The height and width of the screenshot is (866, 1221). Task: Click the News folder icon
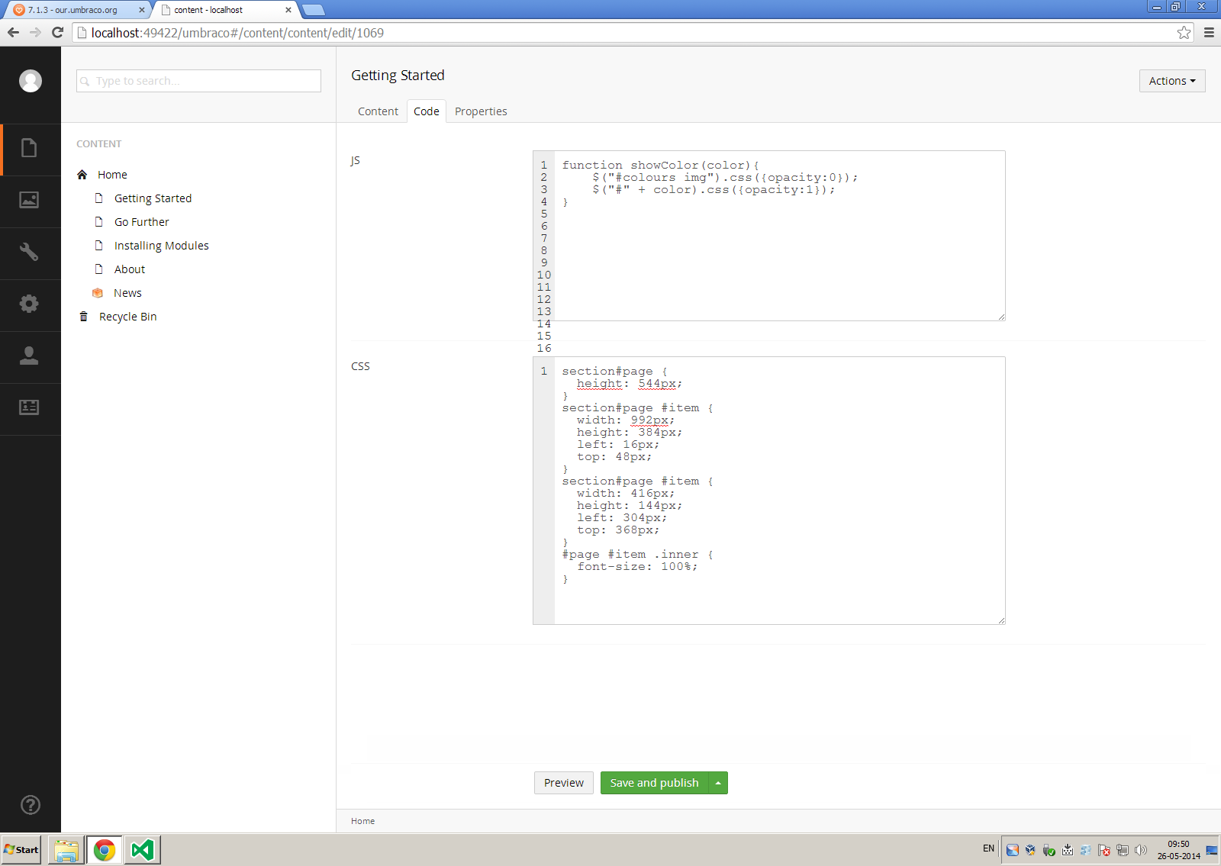pyautogui.click(x=98, y=293)
